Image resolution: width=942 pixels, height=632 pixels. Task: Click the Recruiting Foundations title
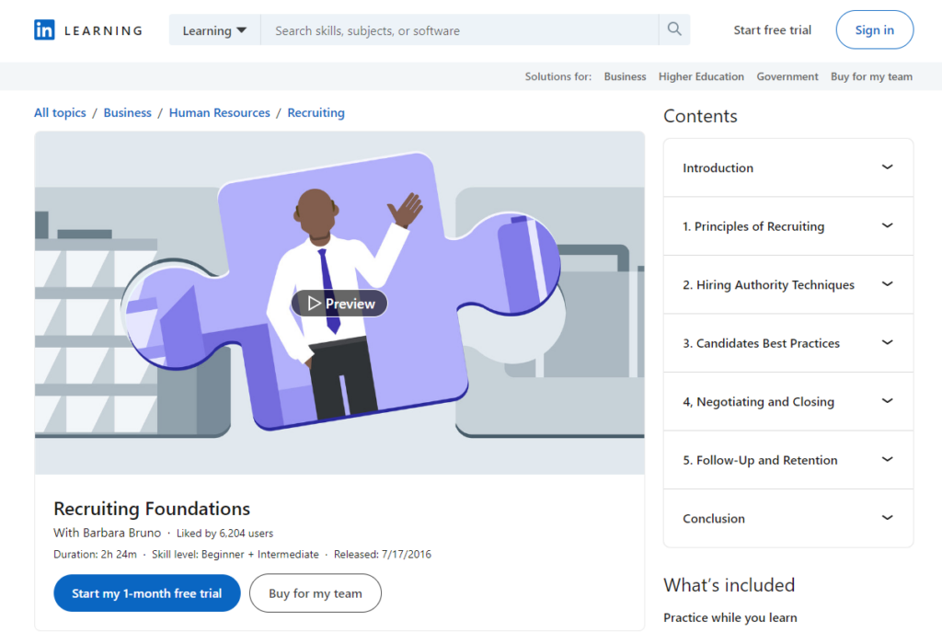152,508
